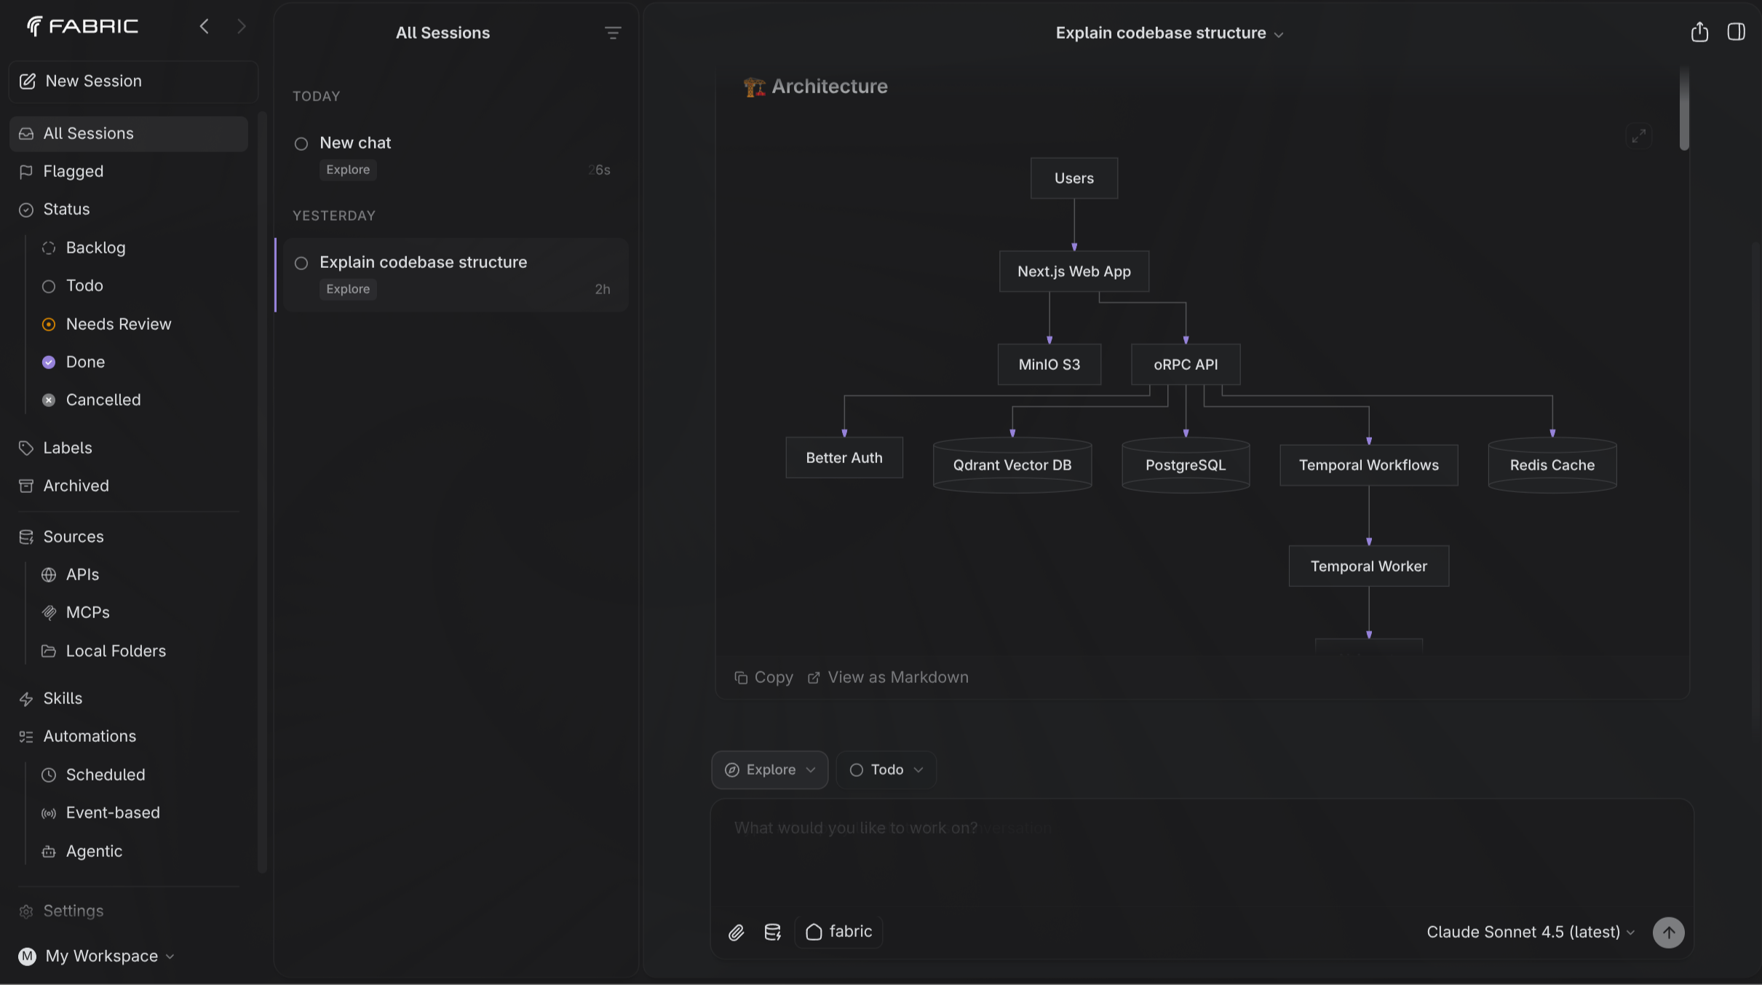Open Claude Sonnet 4.5 model selector
1762x985 pixels.
[1530, 932]
